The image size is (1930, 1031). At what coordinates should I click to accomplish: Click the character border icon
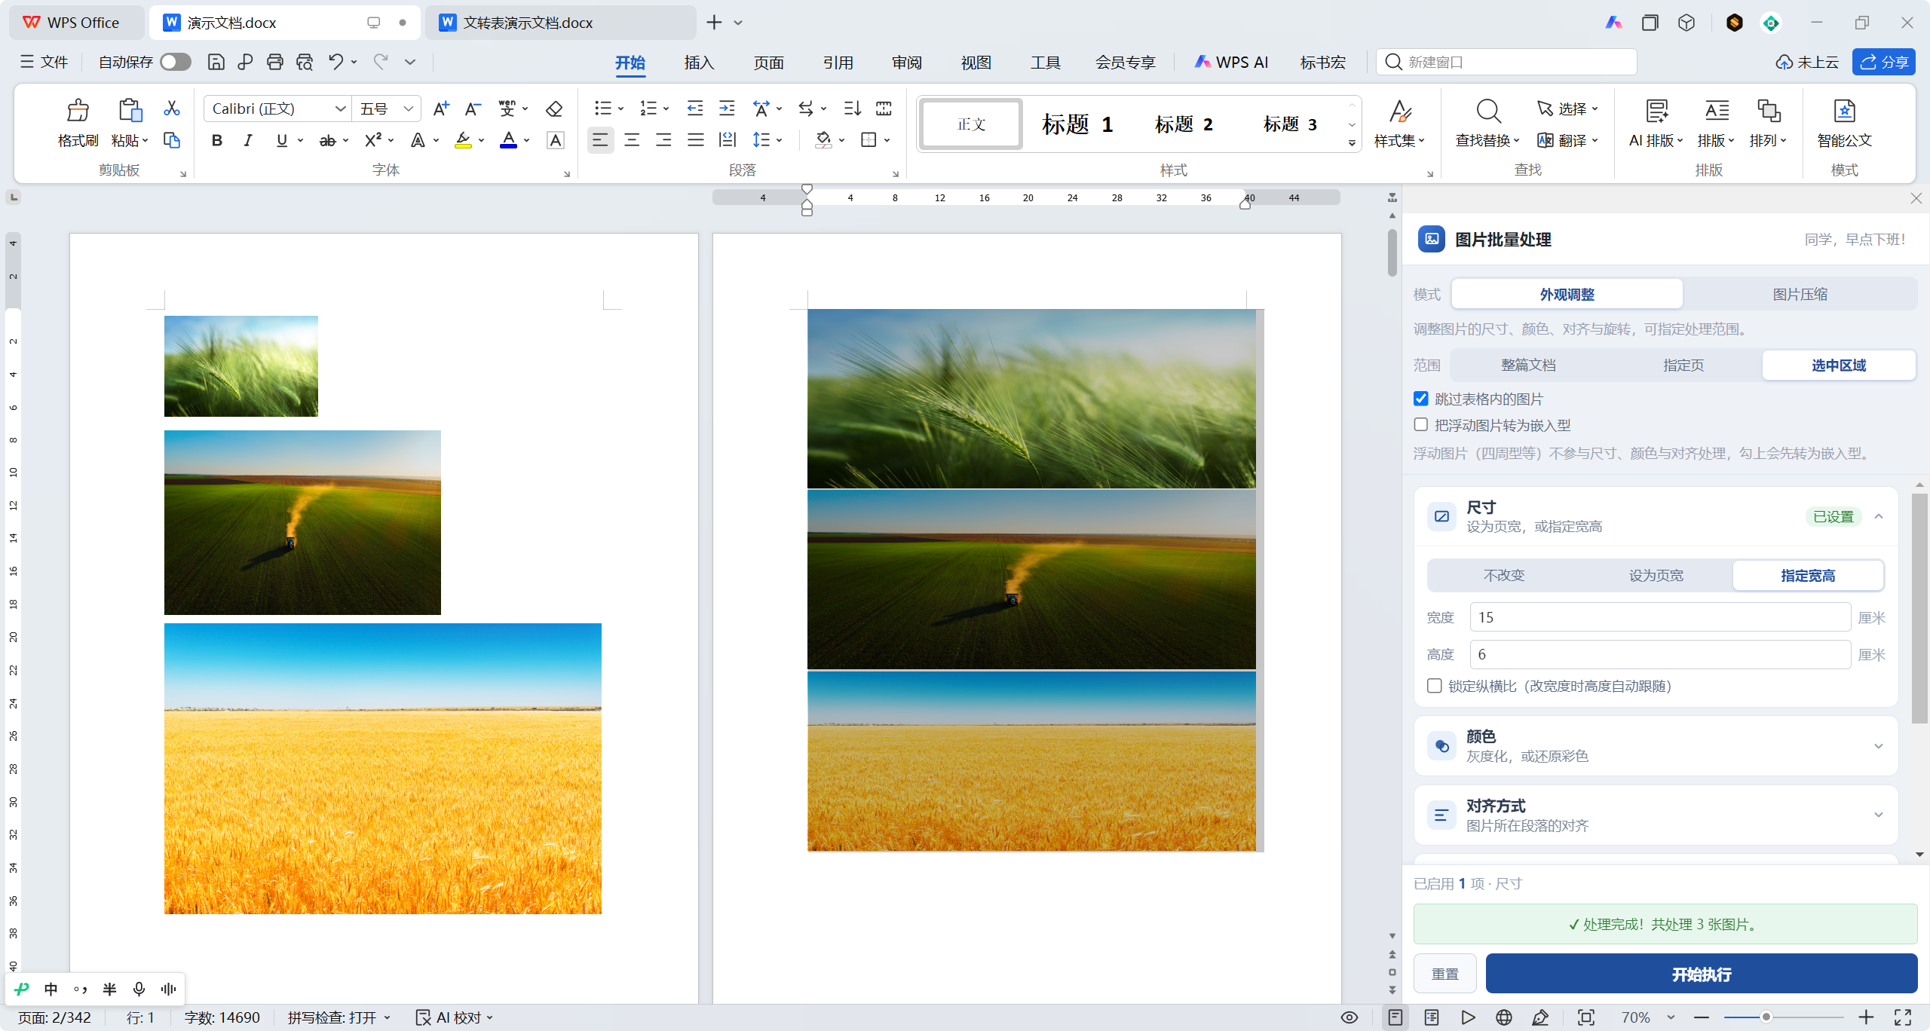pyautogui.click(x=556, y=140)
